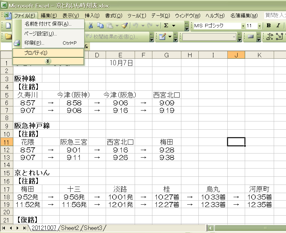Toggle Italic formatting button
Viewport: 286px width, 233px height.
coord(278,26)
